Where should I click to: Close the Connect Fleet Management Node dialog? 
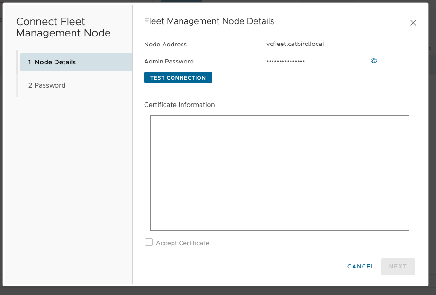(x=413, y=23)
